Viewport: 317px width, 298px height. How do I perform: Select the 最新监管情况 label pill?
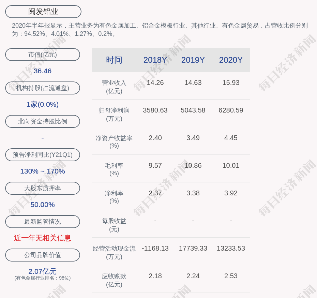point(43,222)
